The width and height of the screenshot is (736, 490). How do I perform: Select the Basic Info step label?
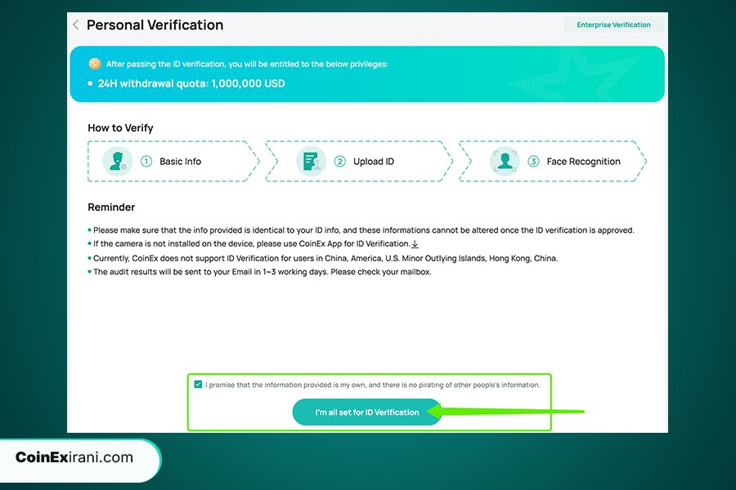click(x=180, y=162)
